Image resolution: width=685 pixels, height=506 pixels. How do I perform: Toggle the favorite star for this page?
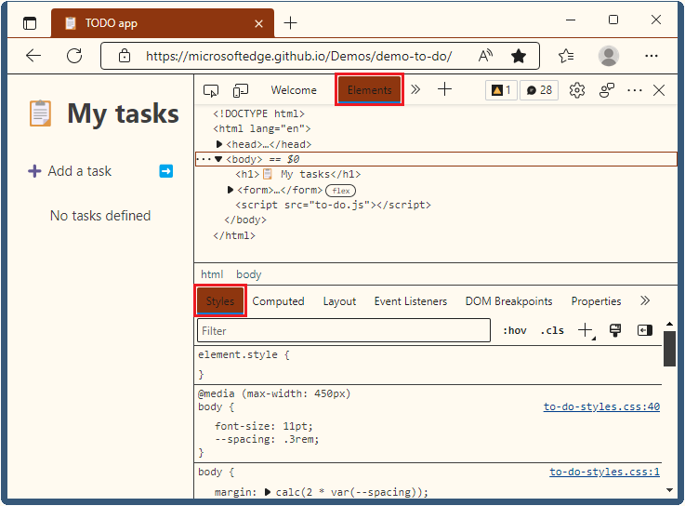519,56
